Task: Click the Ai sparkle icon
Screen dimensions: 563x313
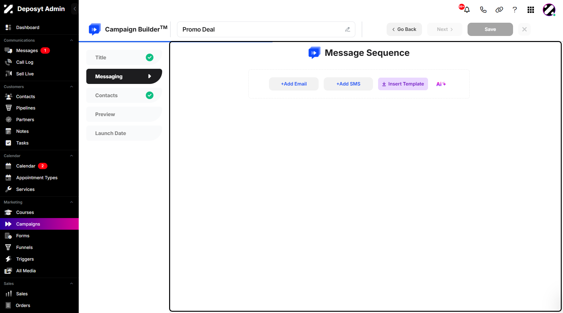Action: 441,84
